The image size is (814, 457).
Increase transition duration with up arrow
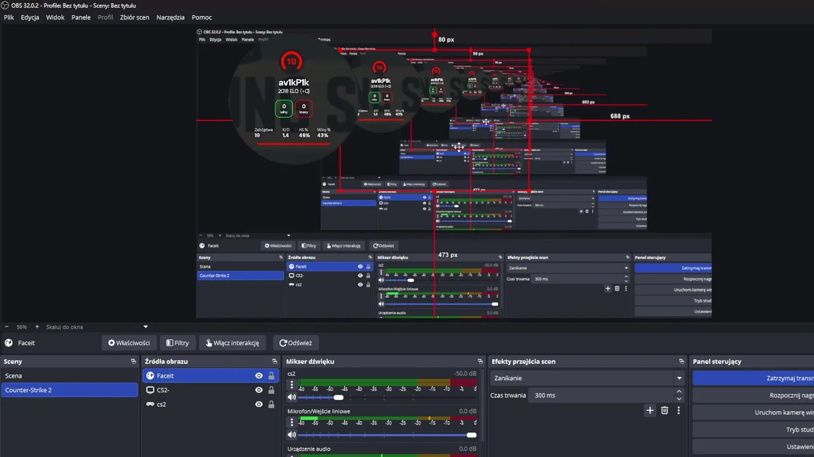pyautogui.click(x=679, y=392)
